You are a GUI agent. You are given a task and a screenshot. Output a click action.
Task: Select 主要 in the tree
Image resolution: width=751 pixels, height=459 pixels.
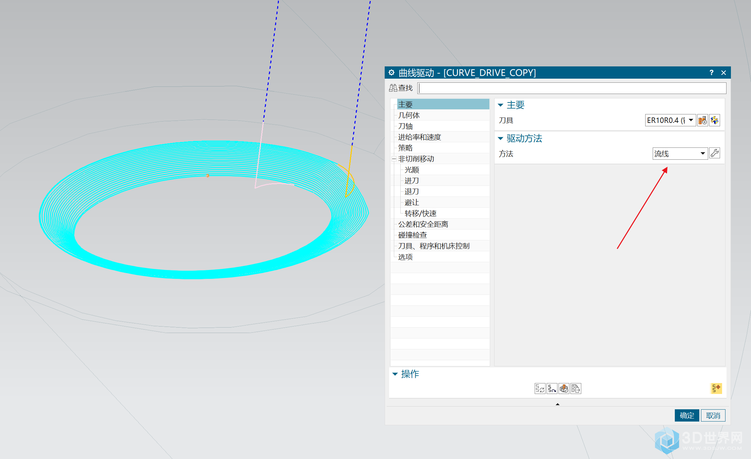(x=443, y=104)
